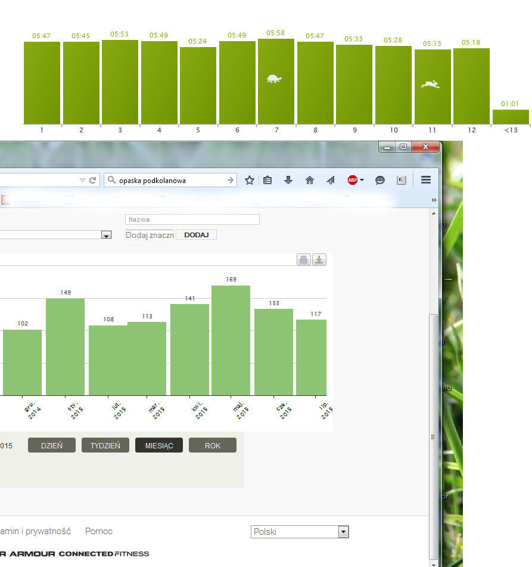Switch chart view to DZIEŃ
This screenshot has width=532, height=567.
point(51,445)
